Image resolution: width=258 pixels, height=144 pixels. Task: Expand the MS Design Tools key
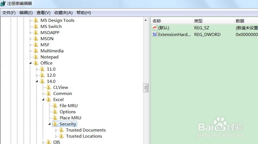[x=31, y=20]
